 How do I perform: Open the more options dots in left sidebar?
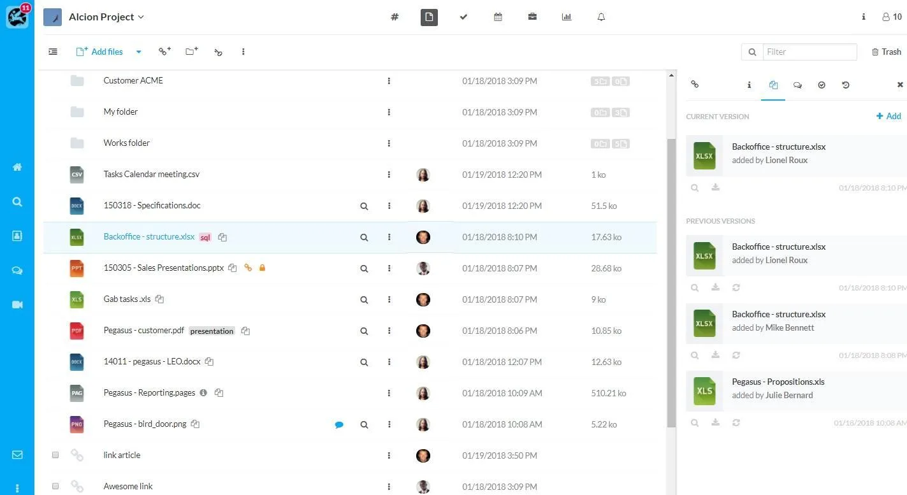[x=17, y=489]
